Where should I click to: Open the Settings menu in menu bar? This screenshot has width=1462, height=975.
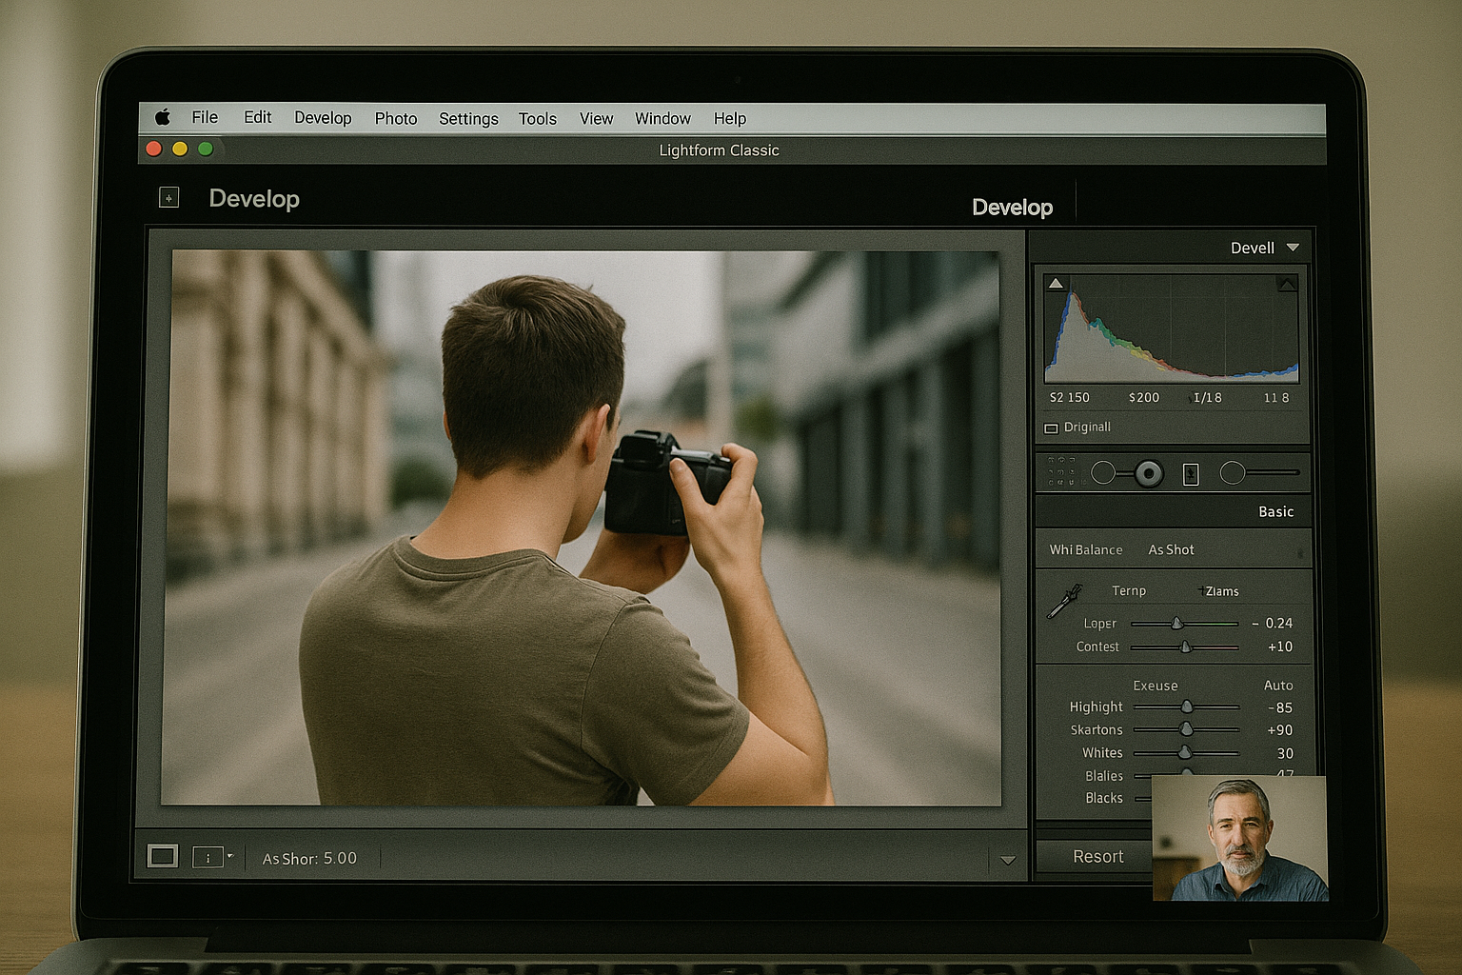click(x=468, y=118)
